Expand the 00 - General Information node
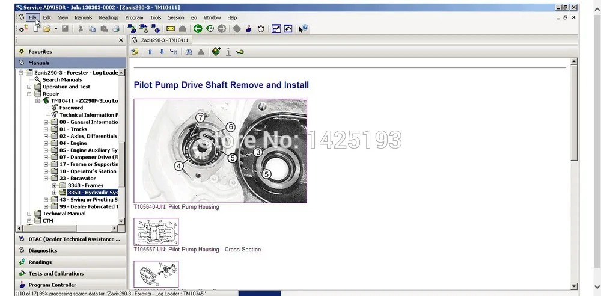Image resolution: width=601 pixels, height=296 pixels. (x=46, y=122)
